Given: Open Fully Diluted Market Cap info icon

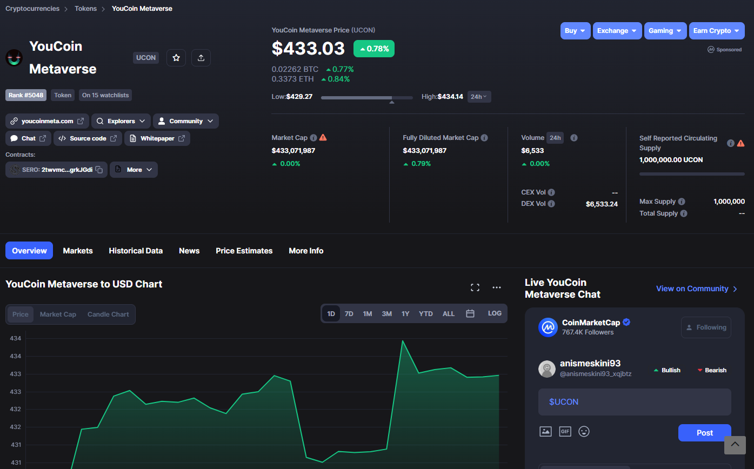Looking at the screenshot, I should point(484,138).
